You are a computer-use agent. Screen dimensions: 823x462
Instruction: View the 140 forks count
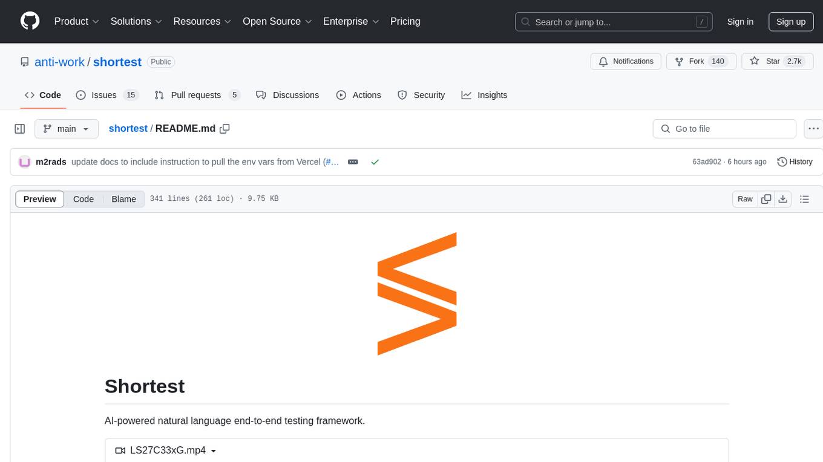718,62
